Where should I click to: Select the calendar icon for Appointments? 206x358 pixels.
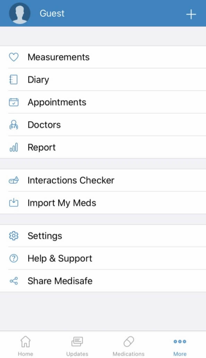point(14,102)
